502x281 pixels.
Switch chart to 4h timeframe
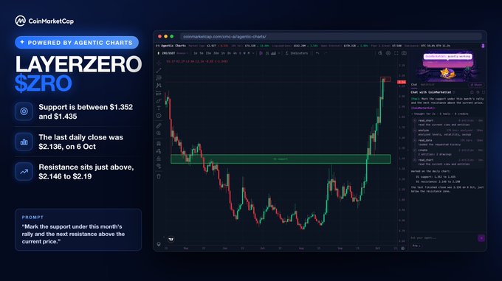tap(234, 53)
